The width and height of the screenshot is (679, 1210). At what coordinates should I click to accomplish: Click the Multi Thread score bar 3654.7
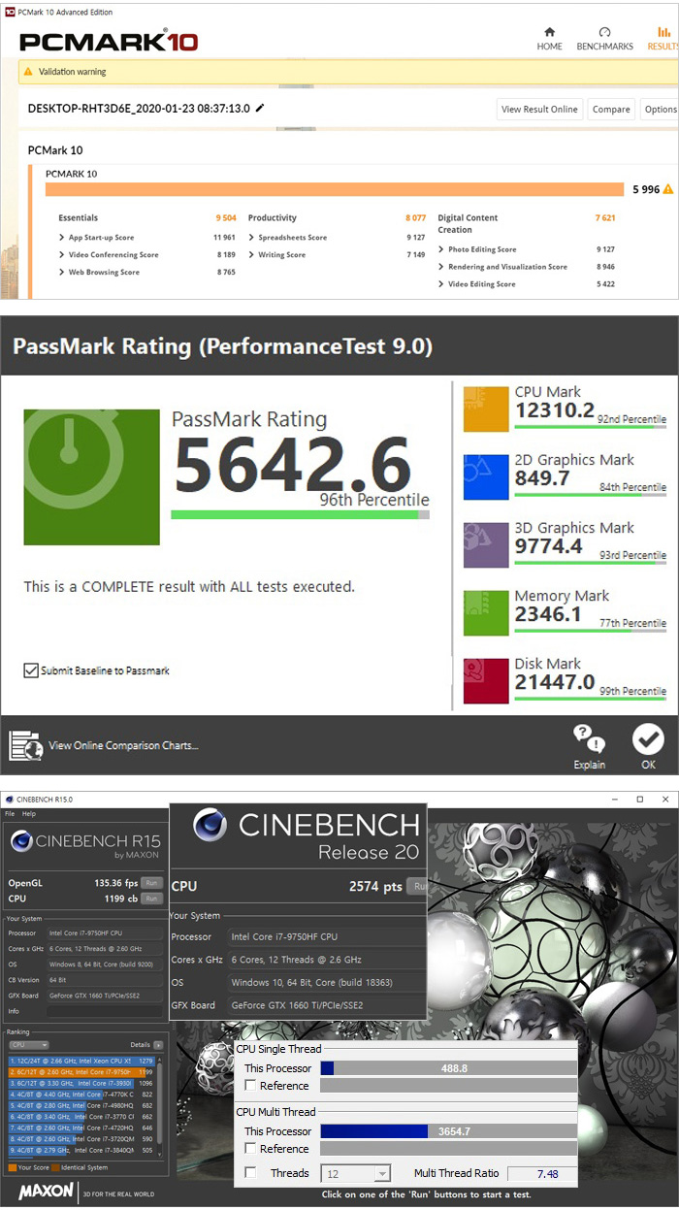pyautogui.click(x=448, y=1131)
